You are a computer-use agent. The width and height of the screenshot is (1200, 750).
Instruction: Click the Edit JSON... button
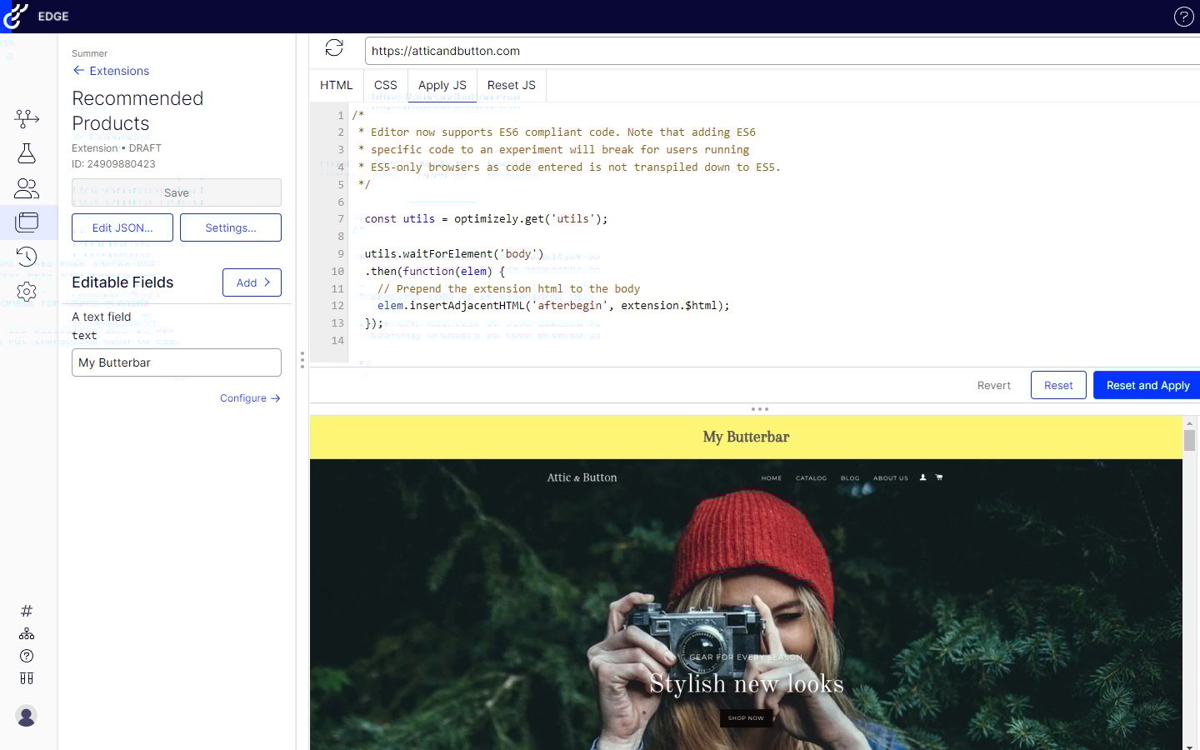[x=122, y=227]
